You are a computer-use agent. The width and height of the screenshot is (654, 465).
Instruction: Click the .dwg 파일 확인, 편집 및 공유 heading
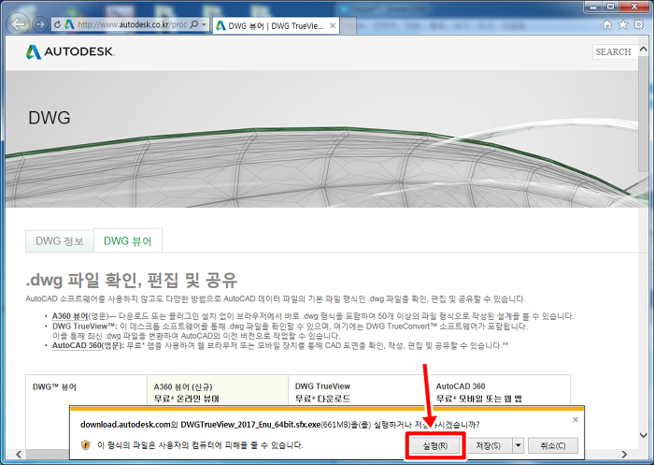pos(132,280)
